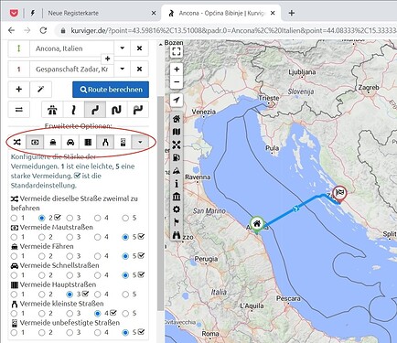
Task: Toggle avoid same road twice option
Action: coord(17,142)
